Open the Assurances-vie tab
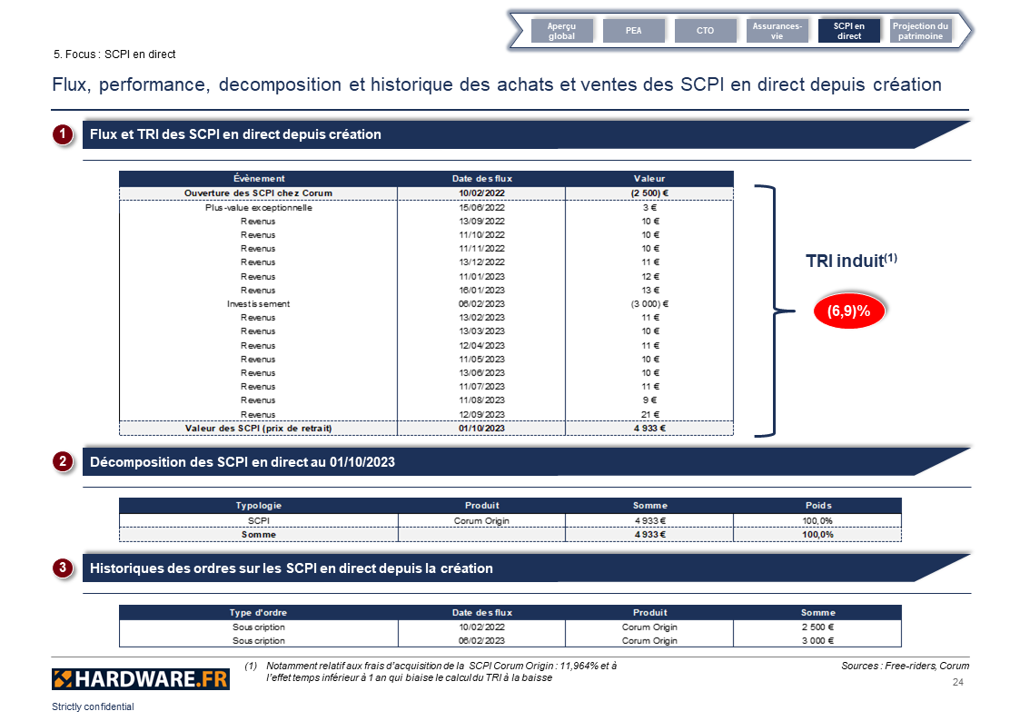 pyautogui.click(x=777, y=31)
